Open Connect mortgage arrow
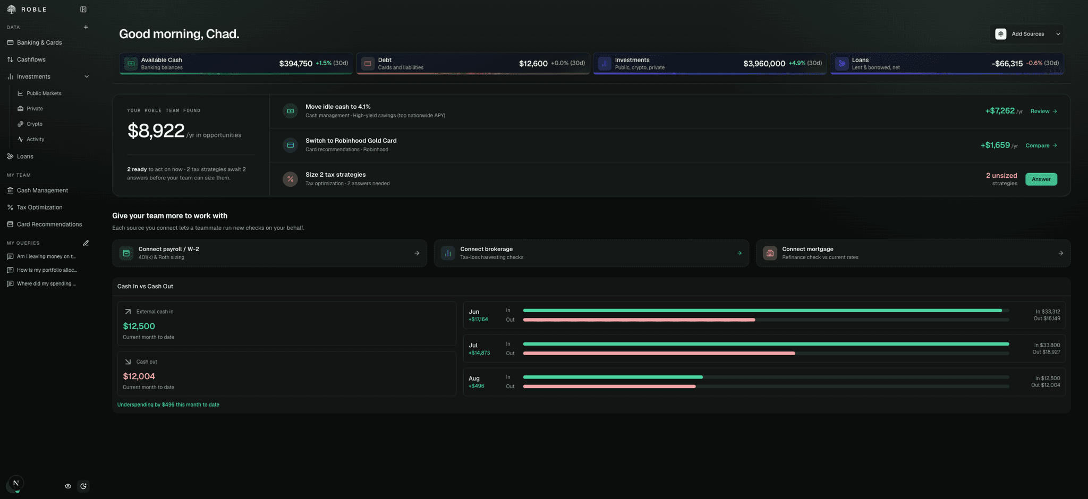This screenshot has height=499, width=1088. 1061,253
